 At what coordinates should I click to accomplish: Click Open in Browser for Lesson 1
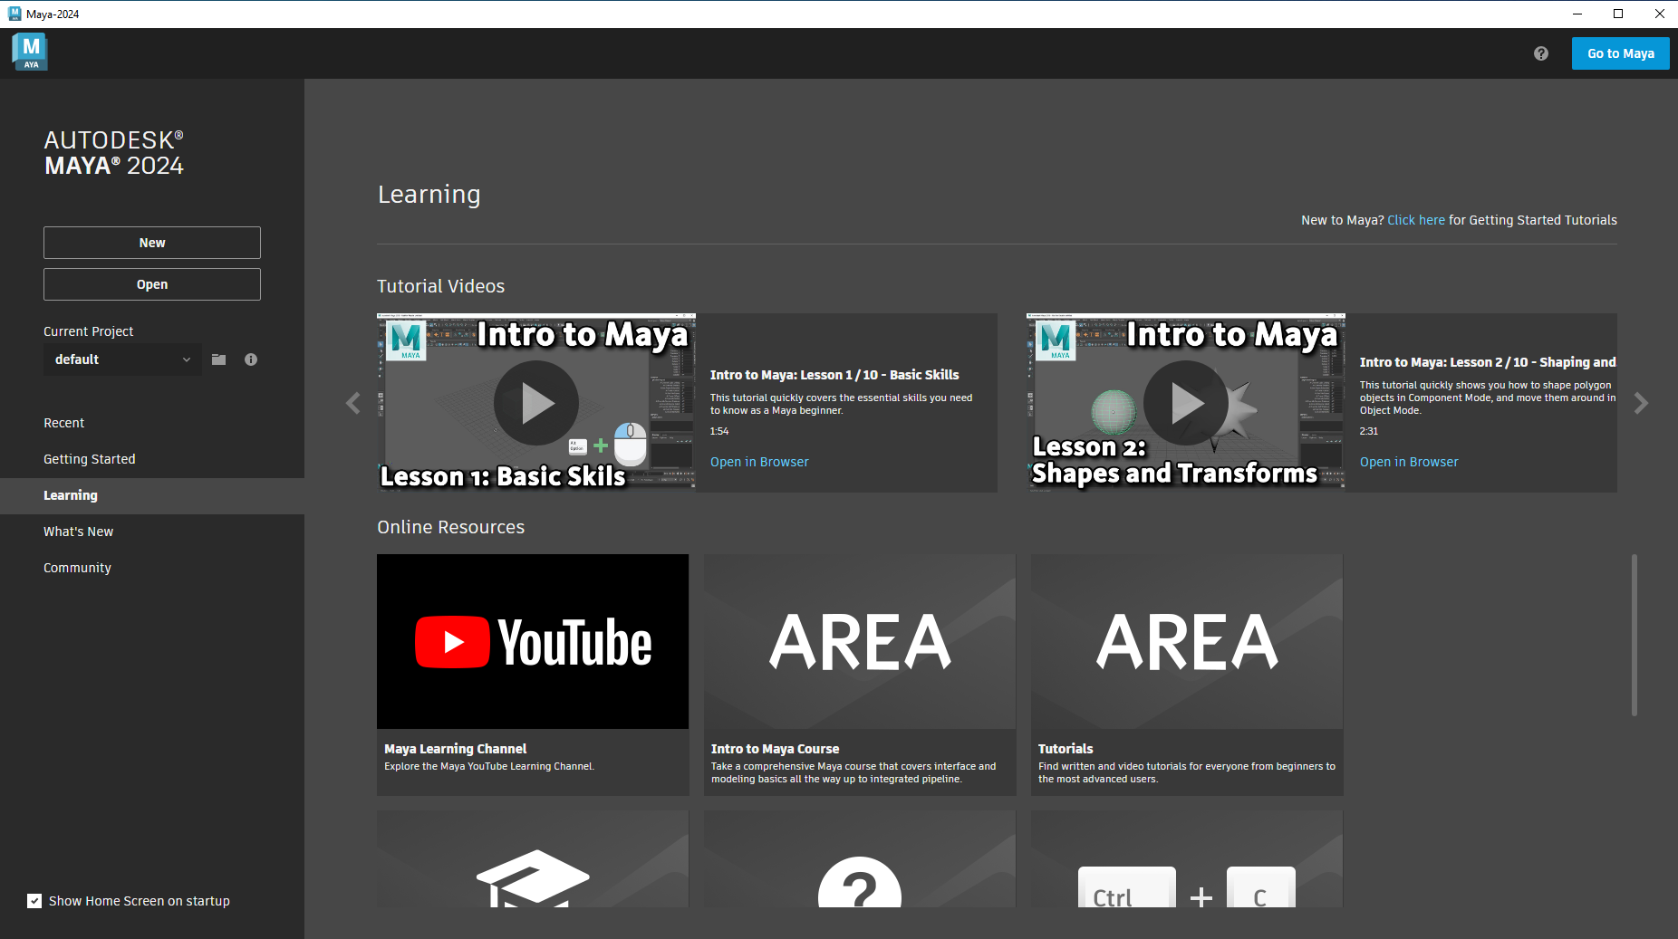coord(759,462)
